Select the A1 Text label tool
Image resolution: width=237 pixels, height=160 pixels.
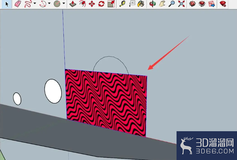(132, 4)
